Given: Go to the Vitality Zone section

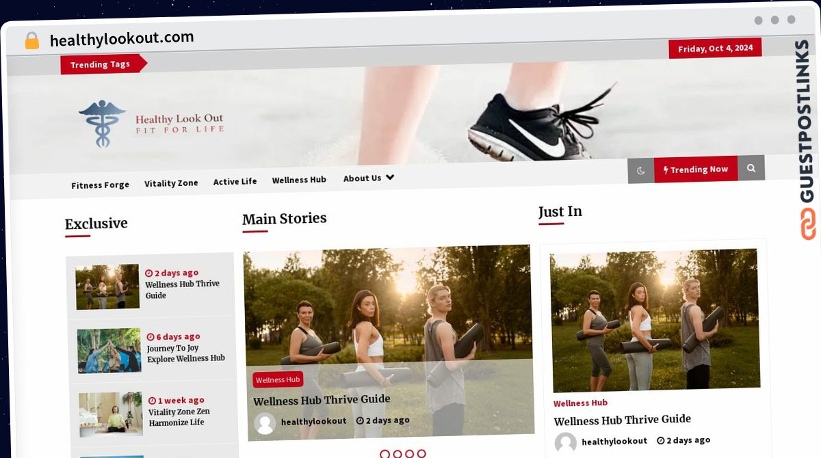Looking at the screenshot, I should [x=171, y=183].
